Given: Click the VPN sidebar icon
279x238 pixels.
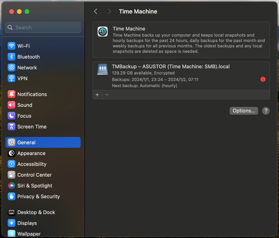Looking at the screenshot, I should pyautogui.click(x=12, y=78).
